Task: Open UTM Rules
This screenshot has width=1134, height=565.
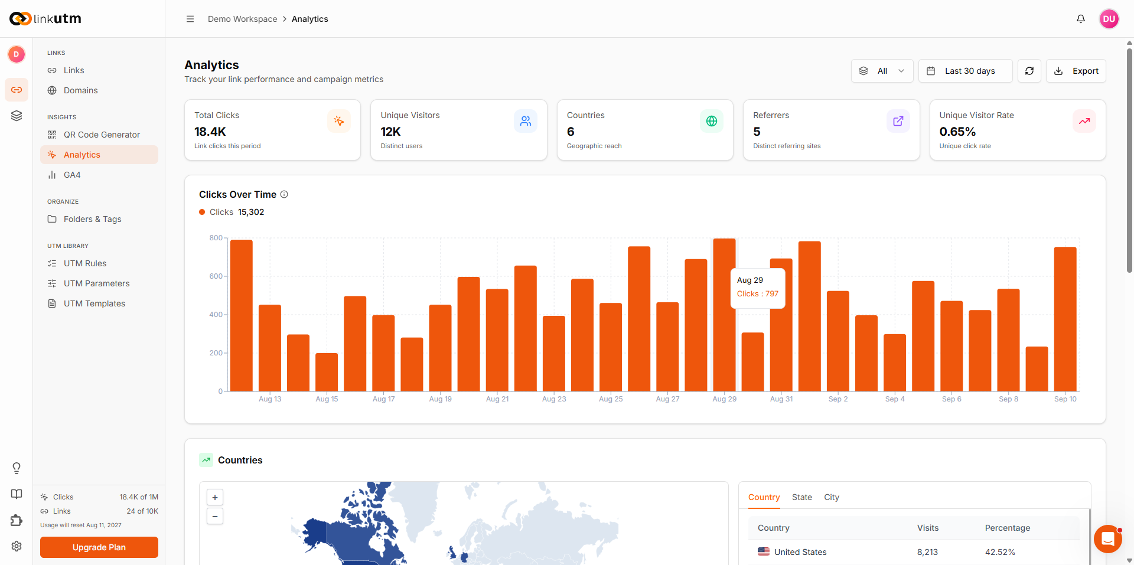Action: [x=99, y=263]
